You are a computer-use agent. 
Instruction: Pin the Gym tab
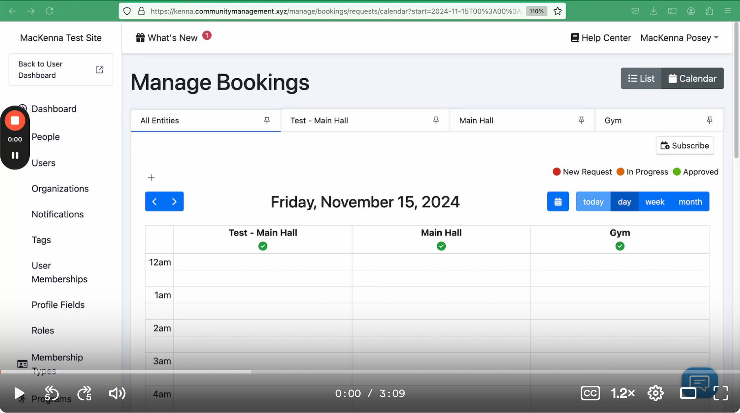coord(709,120)
